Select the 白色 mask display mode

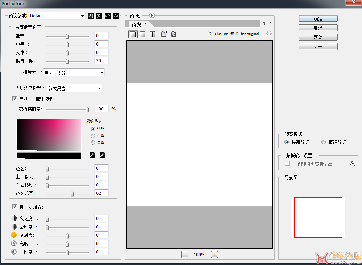point(93,135)
